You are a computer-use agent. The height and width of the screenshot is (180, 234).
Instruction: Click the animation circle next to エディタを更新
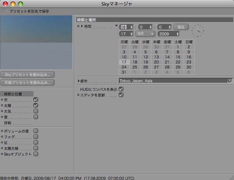[x=78, y=95]
